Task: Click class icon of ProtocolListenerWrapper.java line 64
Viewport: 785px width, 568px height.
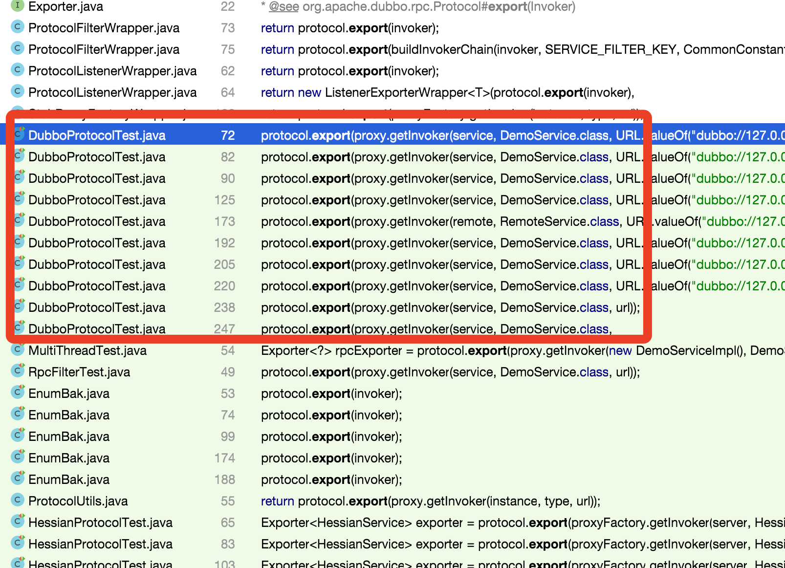Action: [18, 91]
